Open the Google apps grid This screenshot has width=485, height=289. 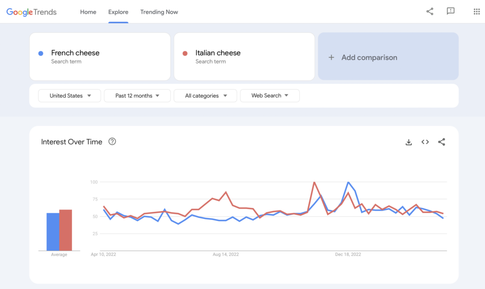pyautogui.click(x=476, y=12)
